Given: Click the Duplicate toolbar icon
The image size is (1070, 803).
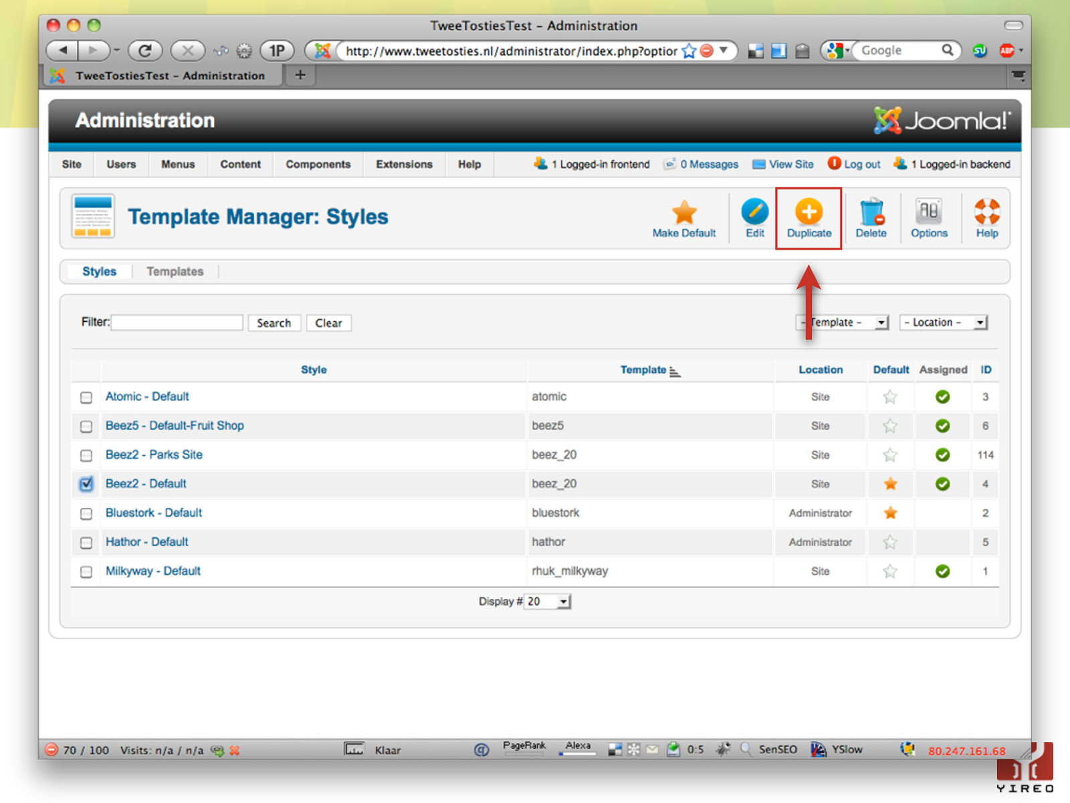Looking at the screenshot, I should coord(809,211).
